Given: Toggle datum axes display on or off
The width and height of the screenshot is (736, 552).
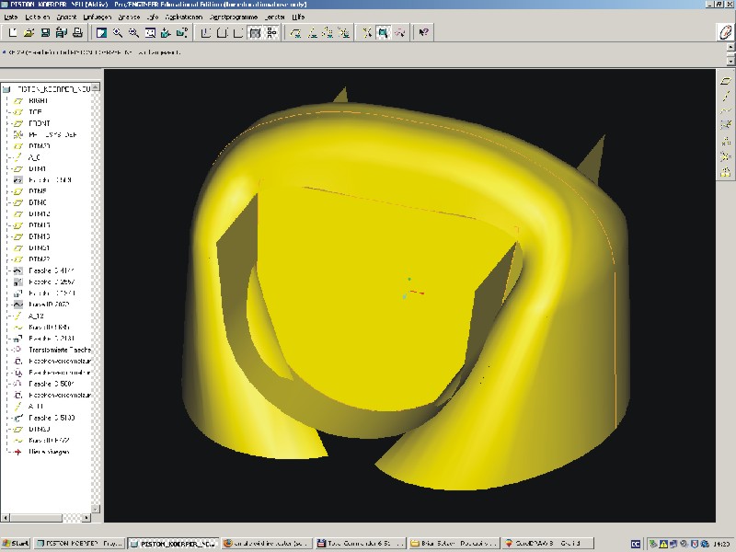Looking at the screenshot, I should pyautogui.click(x=312, y=32).
